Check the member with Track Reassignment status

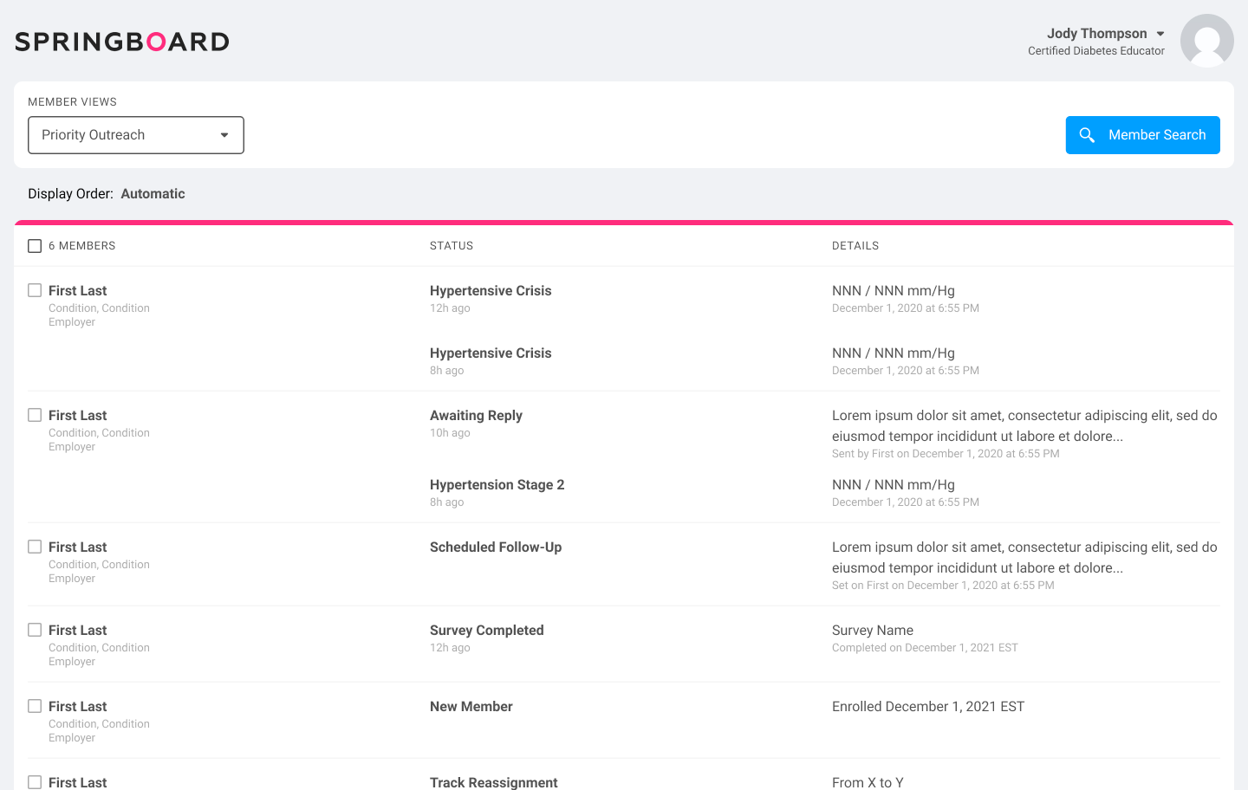pyautogui.click(x=35, y=782)
